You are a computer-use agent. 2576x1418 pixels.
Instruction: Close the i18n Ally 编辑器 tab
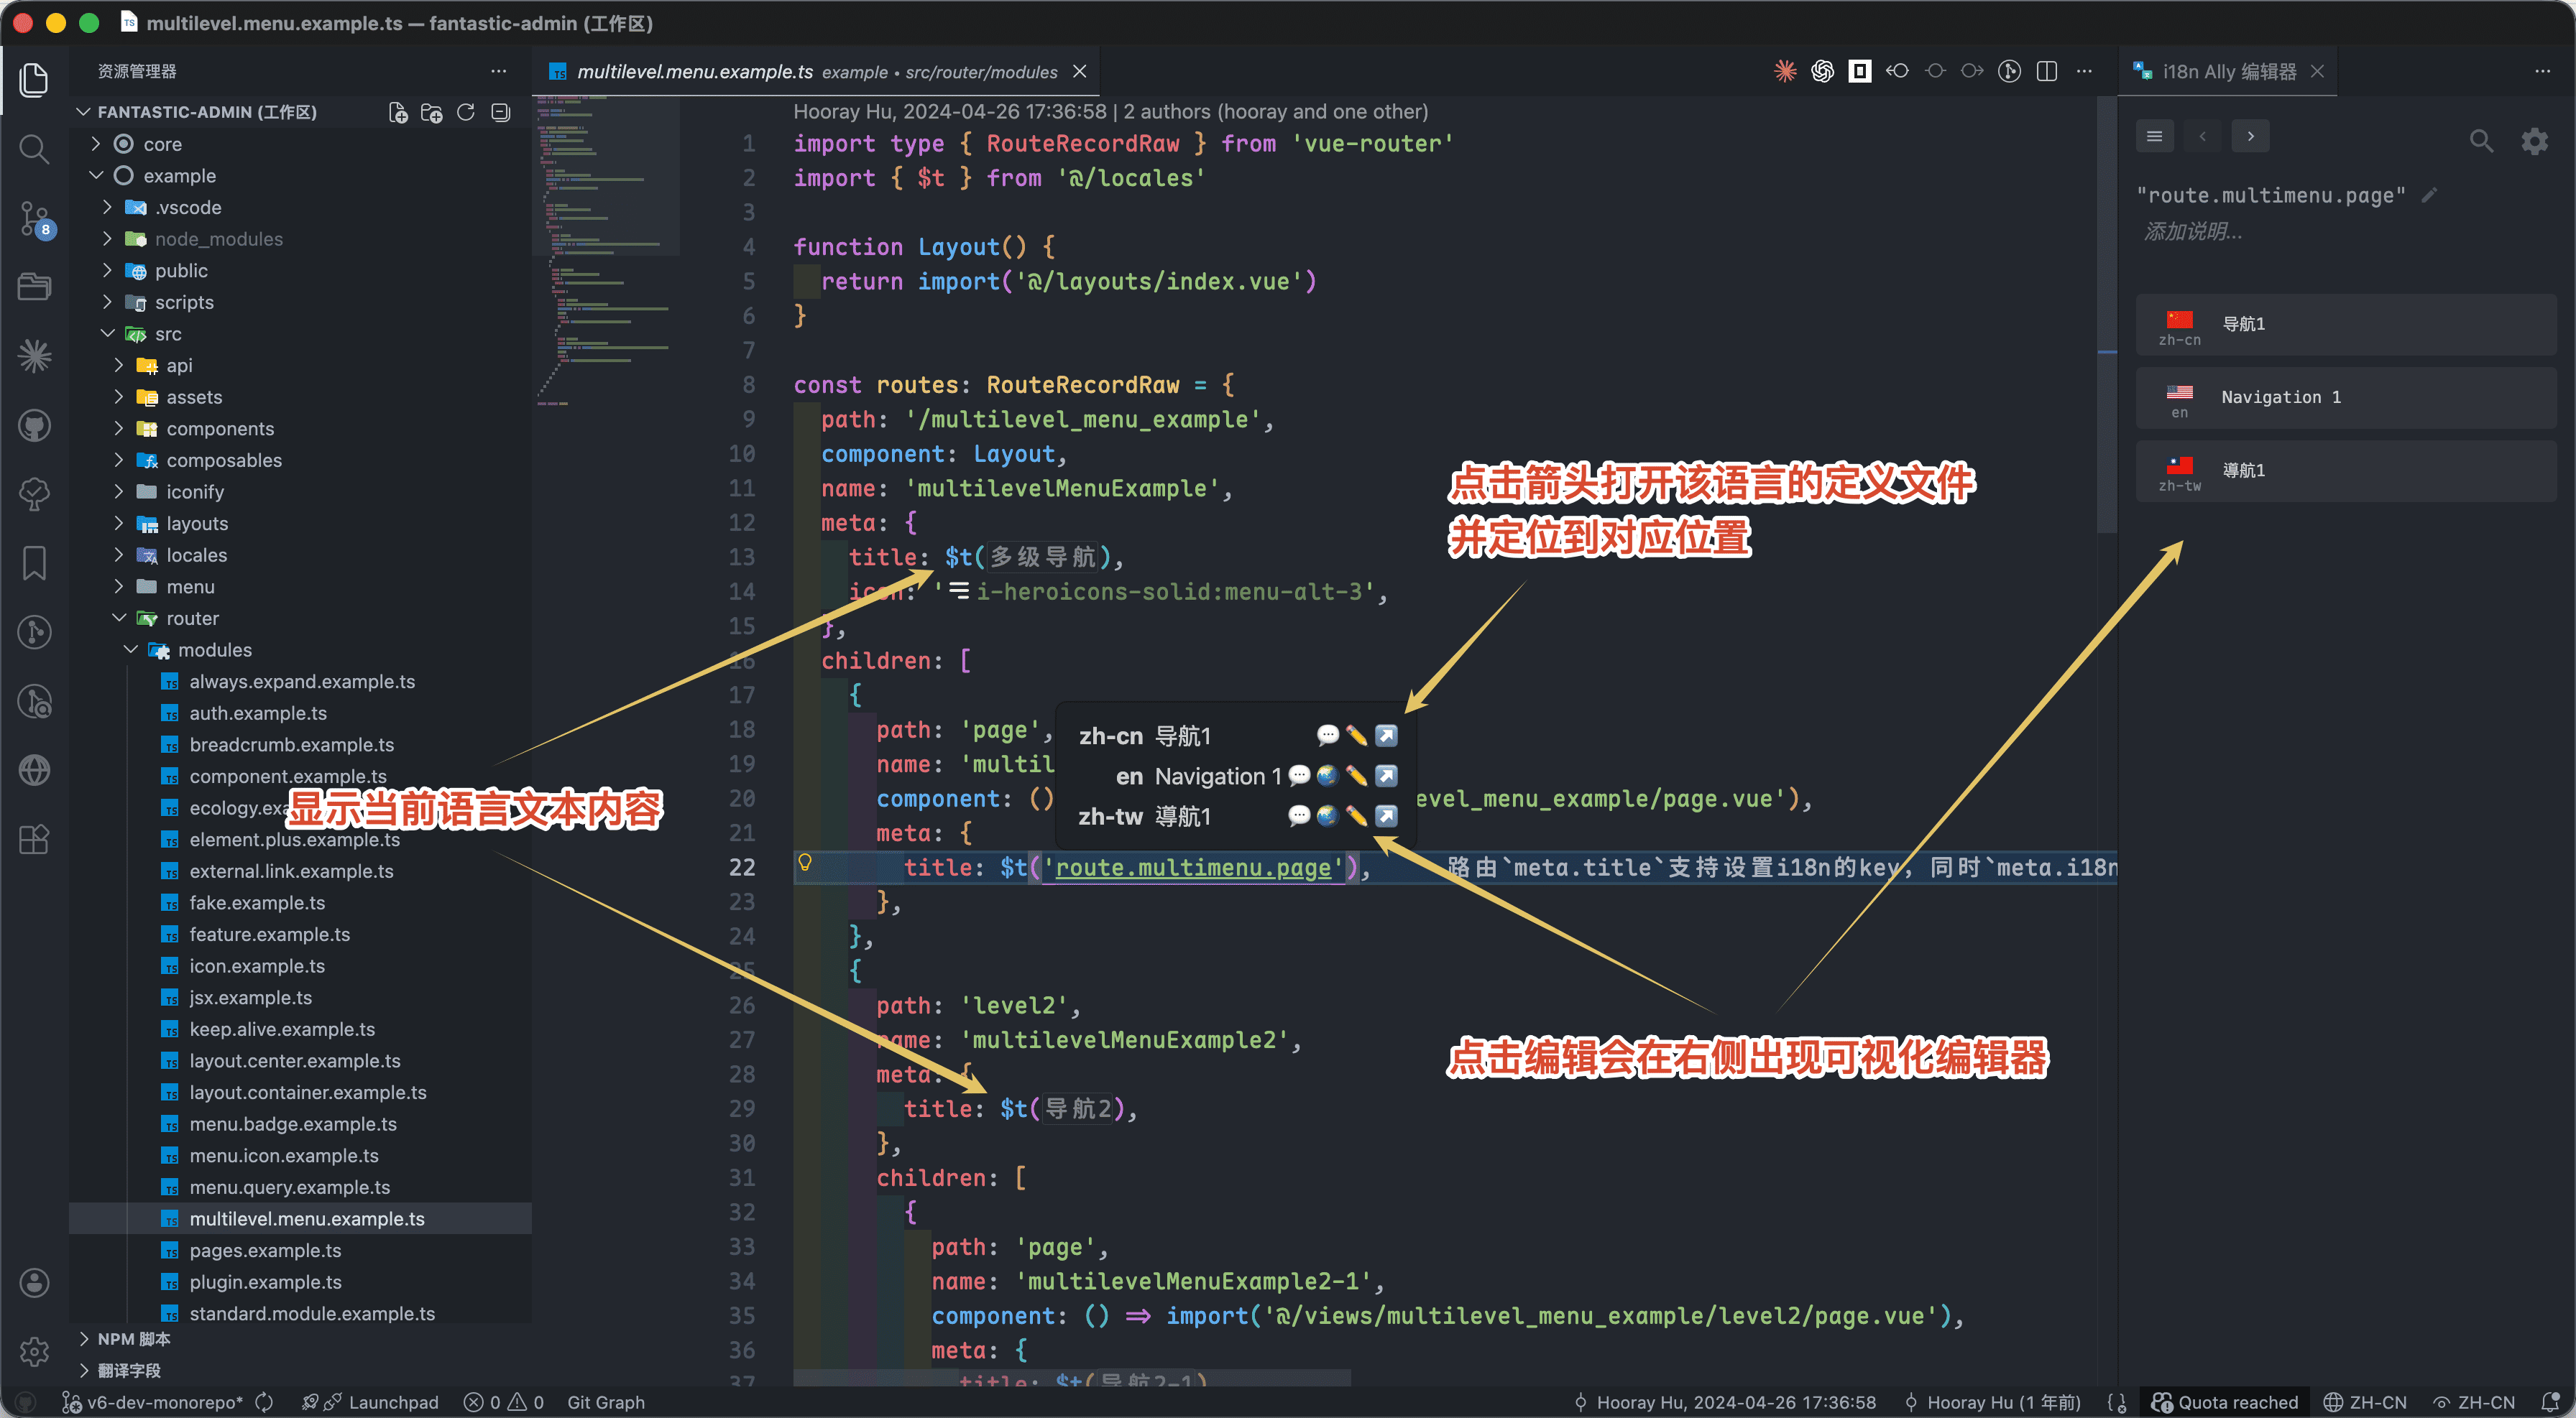tap(2317, 71)
